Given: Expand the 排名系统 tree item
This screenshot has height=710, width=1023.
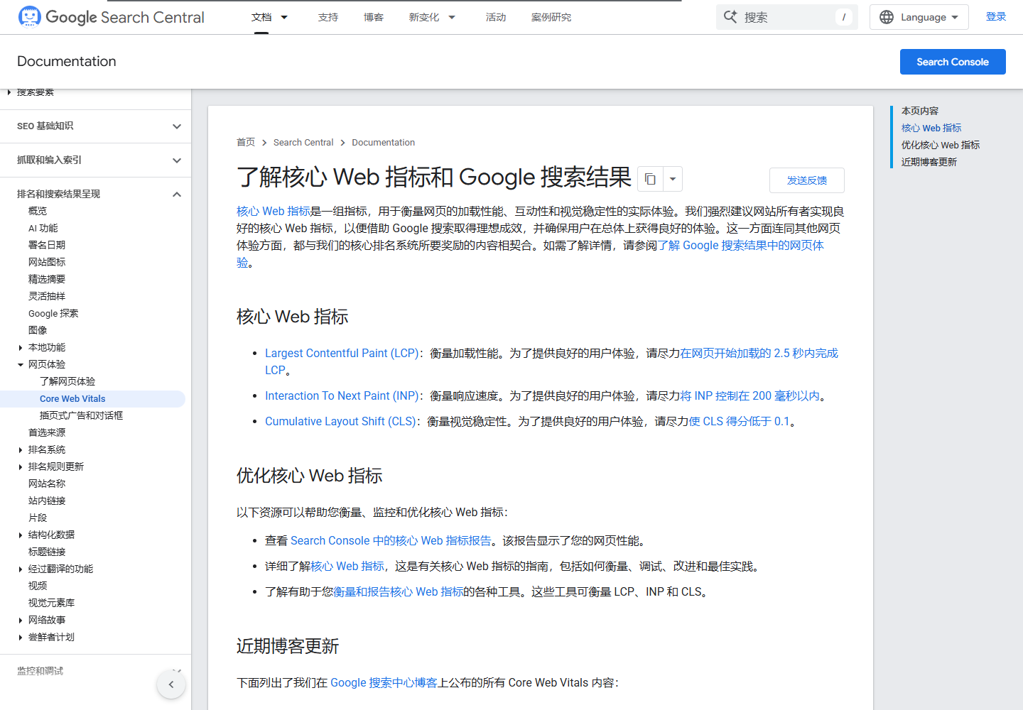Looking at the screenshot, I should (x=21, y=450).
